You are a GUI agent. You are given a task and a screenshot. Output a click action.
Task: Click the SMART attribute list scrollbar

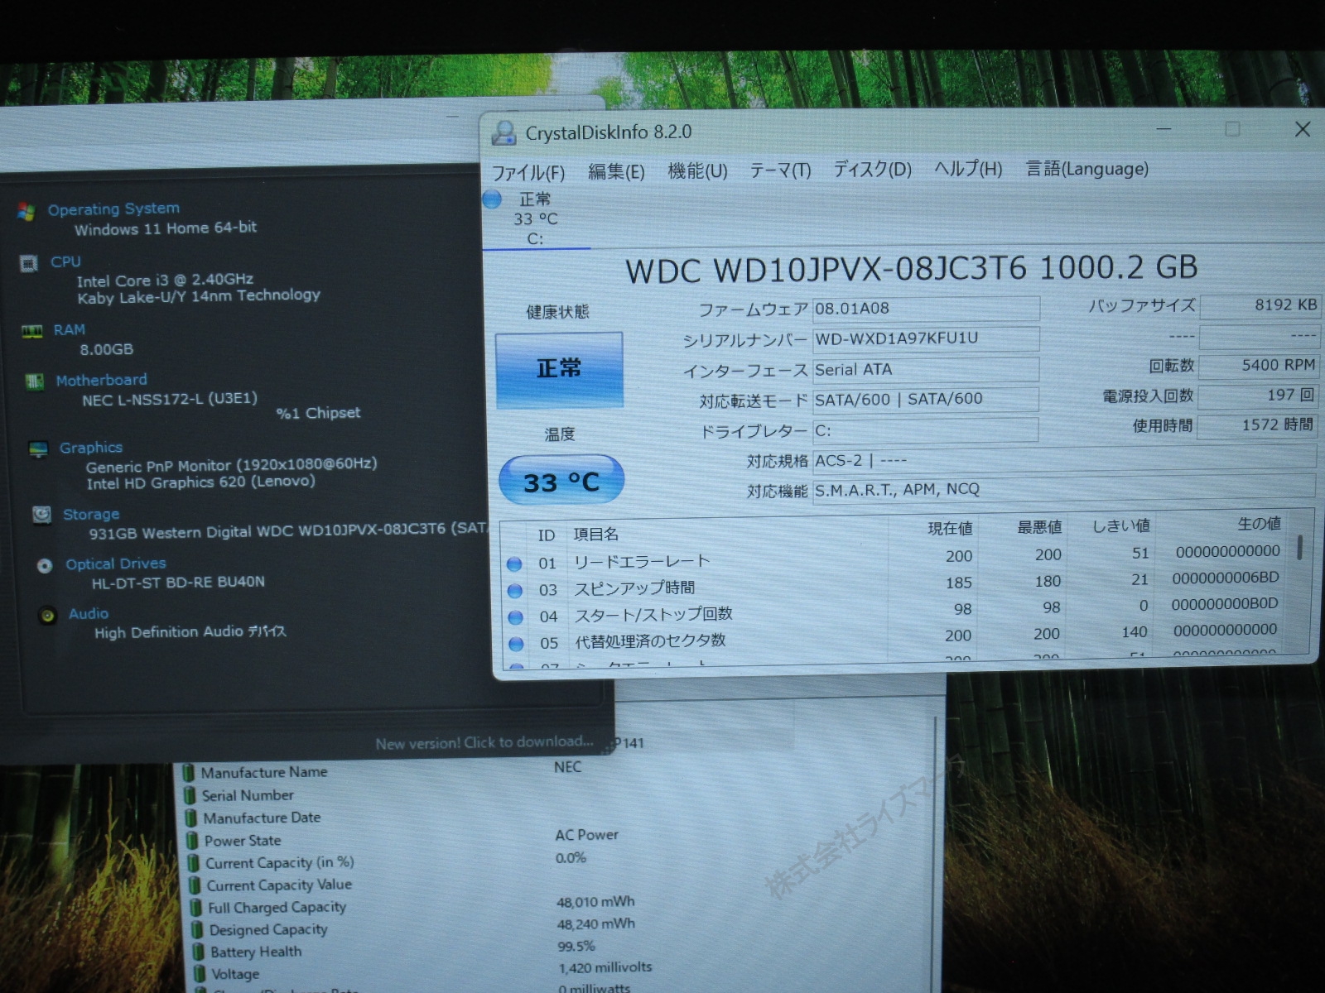pyautogui.click(x=1299, y=548)
